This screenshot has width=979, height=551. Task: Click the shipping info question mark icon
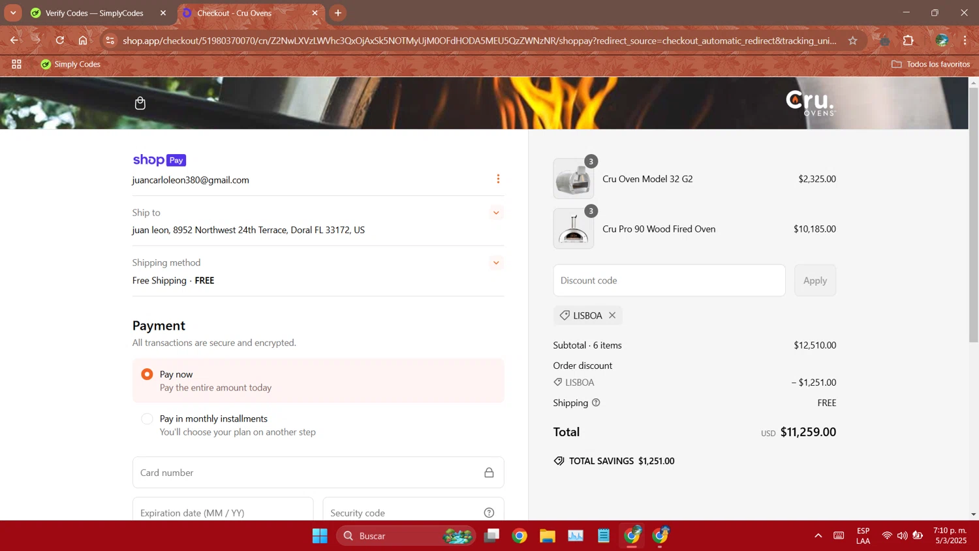point(596,403)
